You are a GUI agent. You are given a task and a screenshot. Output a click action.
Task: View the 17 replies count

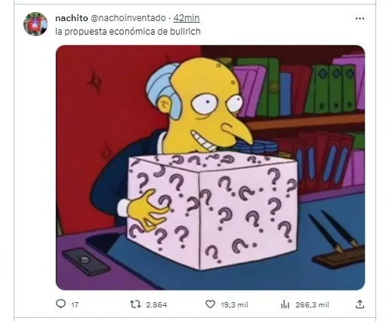[x=75, y=305]
